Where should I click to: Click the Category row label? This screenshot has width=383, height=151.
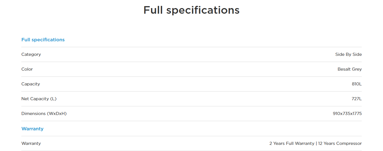(x=31, y=54)
